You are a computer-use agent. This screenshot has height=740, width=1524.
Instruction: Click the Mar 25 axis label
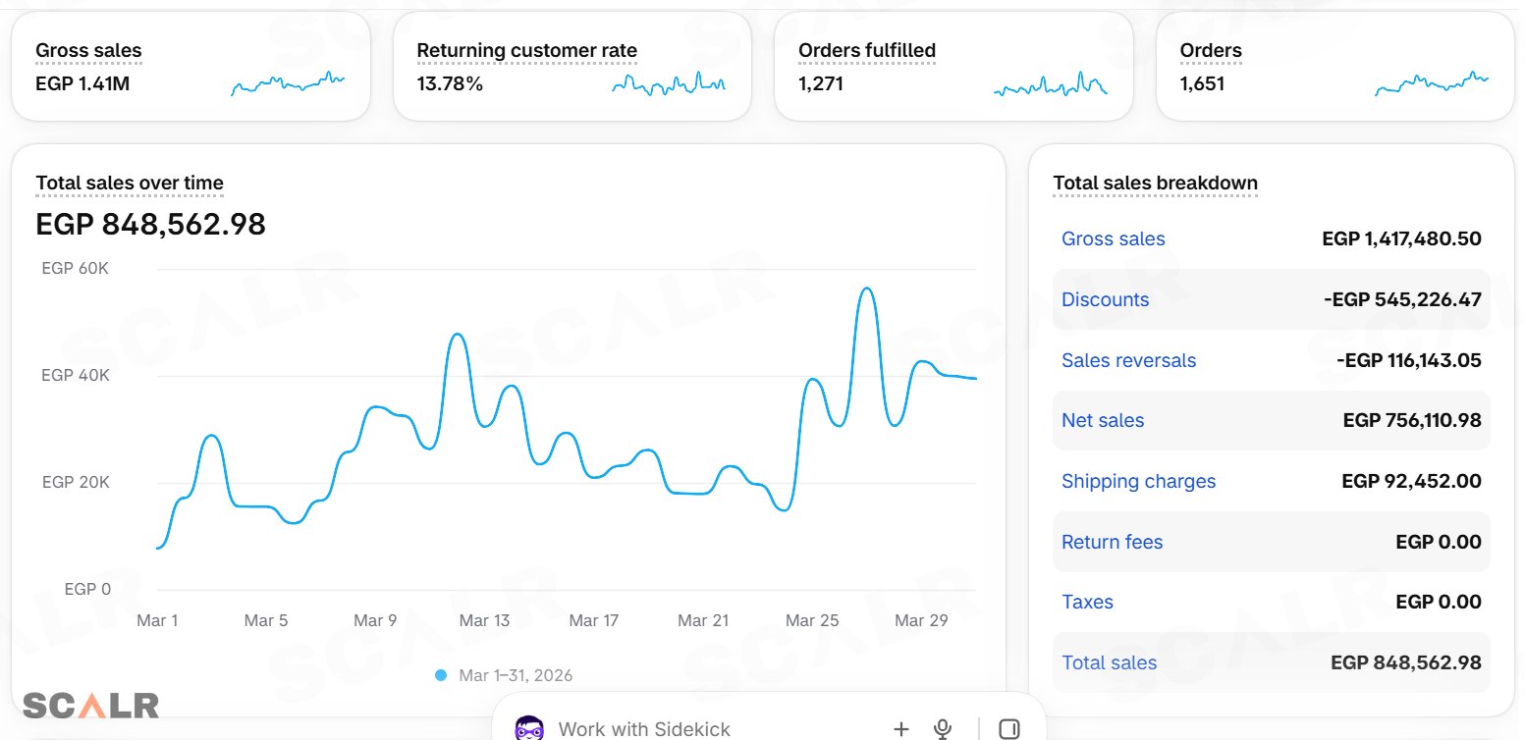pyautogui.click(x=812, y=620)
